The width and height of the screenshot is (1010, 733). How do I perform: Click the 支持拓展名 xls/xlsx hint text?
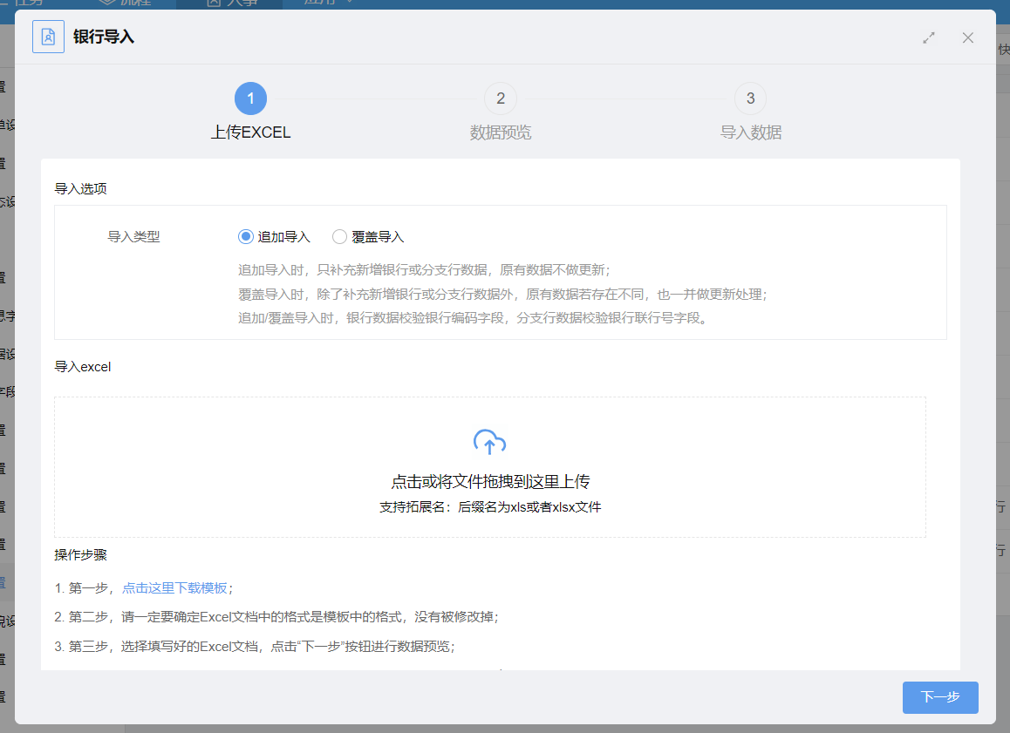(490, 507)
